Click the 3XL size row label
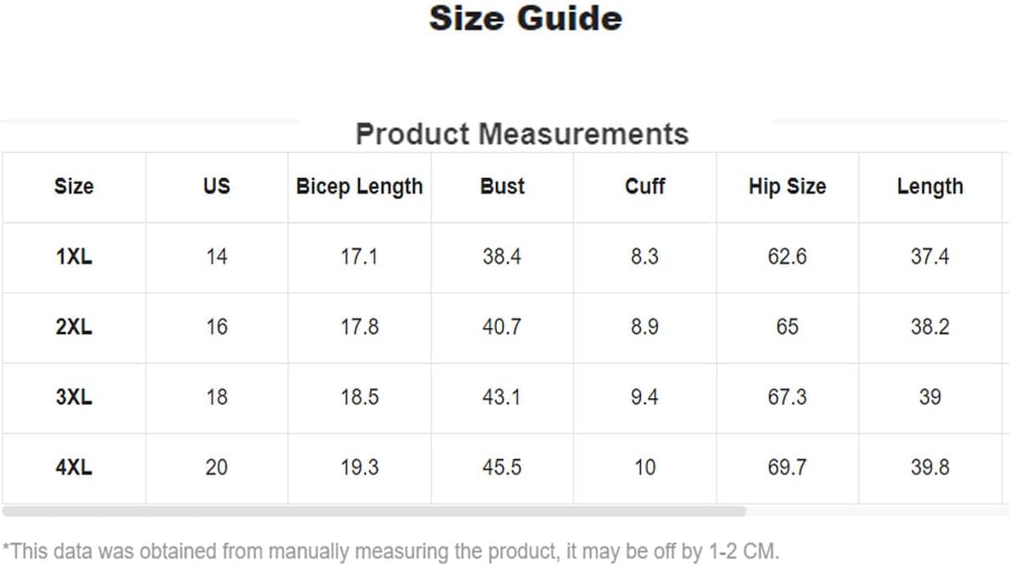Image resolution: width=1011 pixels, height=566 pixels. (x=75, y=398)
